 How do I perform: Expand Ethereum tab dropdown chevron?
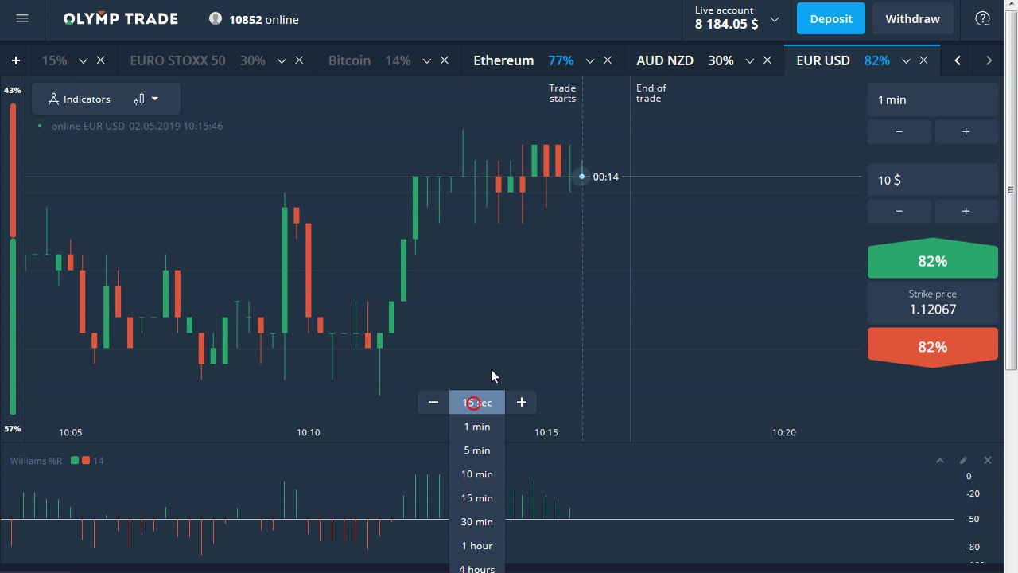point(590,61)
